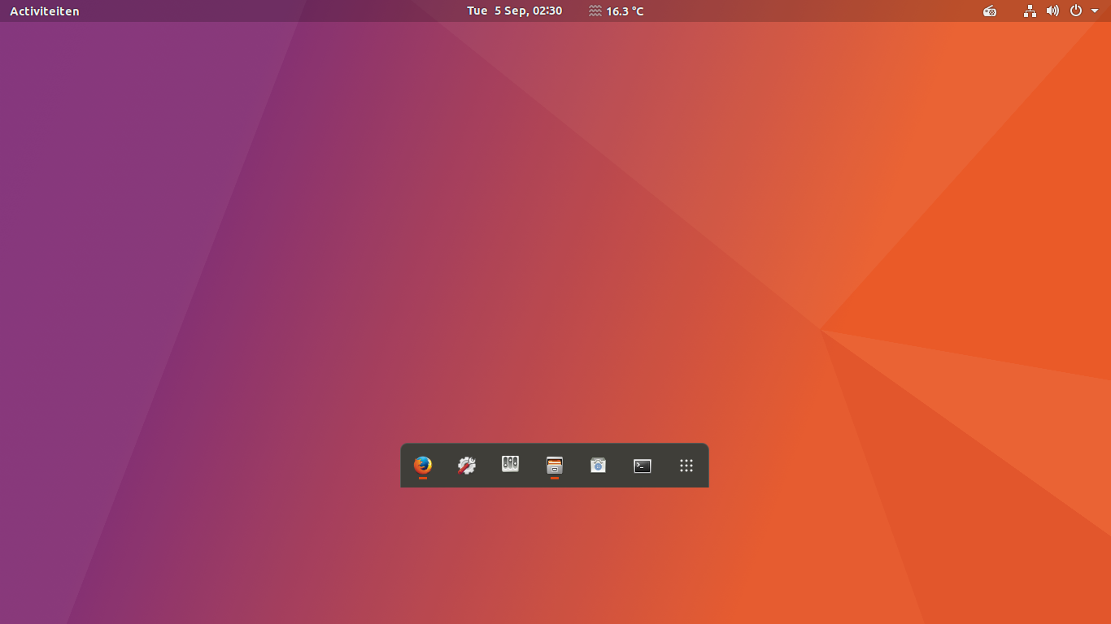Launch Terminal from the dock
The height and width of the screenshot is (624, 1111).
point(643,466)
